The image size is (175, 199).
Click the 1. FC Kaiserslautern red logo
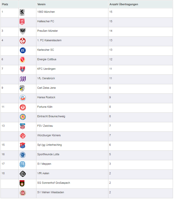[23, 41]
